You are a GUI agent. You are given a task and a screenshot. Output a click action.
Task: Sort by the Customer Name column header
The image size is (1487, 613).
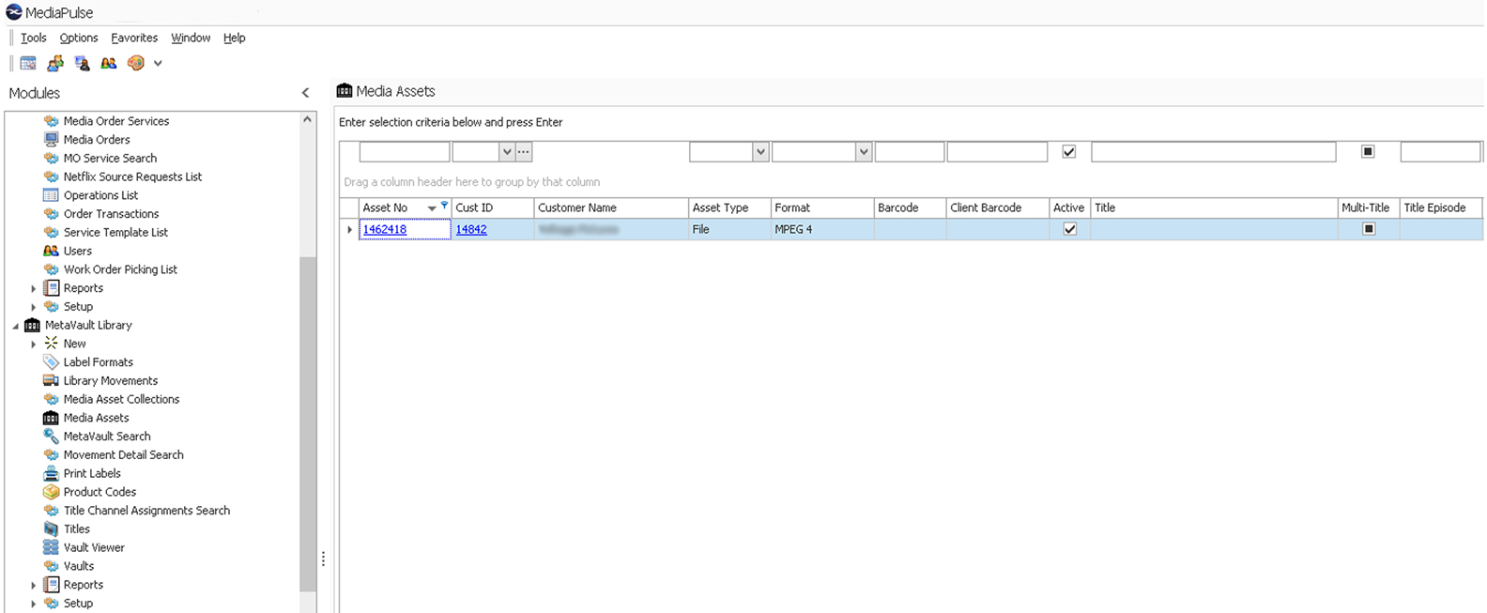(610, 207)
